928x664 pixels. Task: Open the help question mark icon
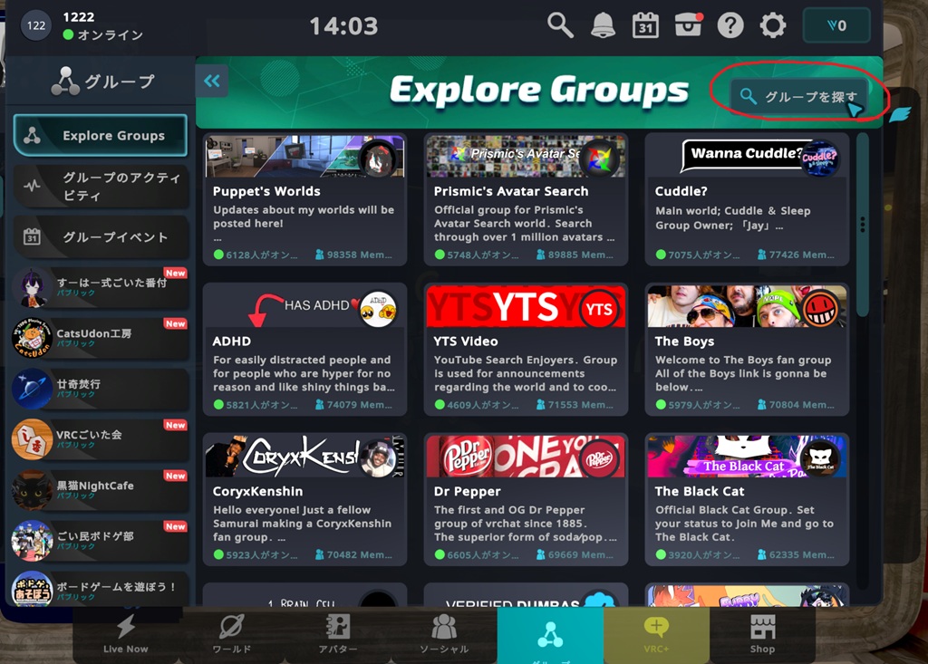(x=730, y=25)
